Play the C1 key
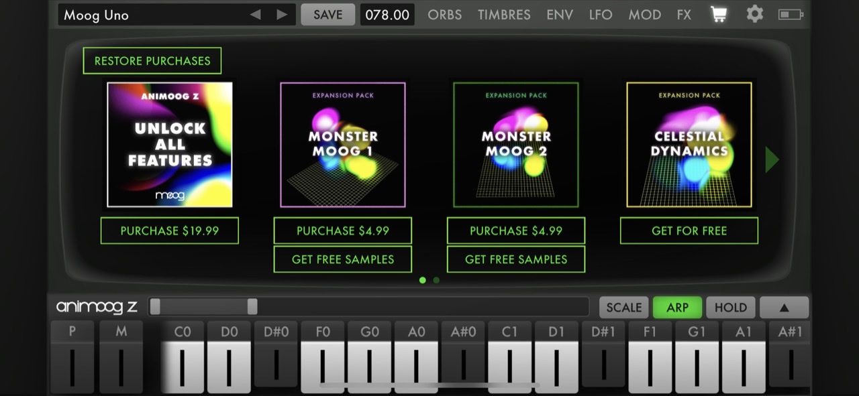This screenshot has height=396, width=859. [x=509, y=357]
